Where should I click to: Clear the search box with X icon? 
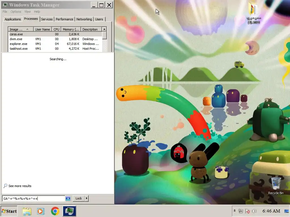[68, 199]
